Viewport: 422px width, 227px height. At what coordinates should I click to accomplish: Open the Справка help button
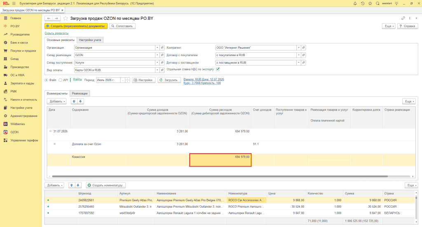[x=408, y=26]
